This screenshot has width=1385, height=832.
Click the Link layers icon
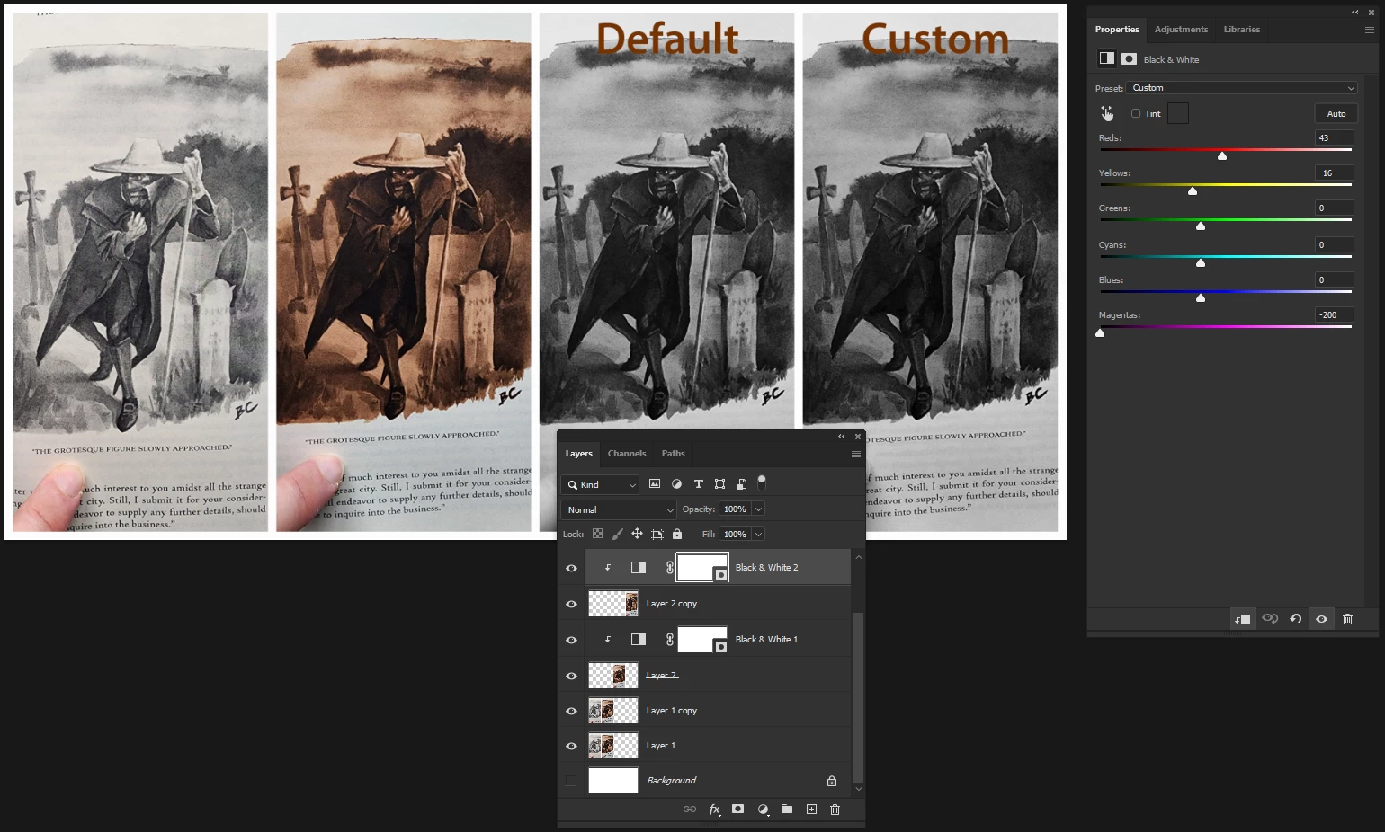coord(690,810)
